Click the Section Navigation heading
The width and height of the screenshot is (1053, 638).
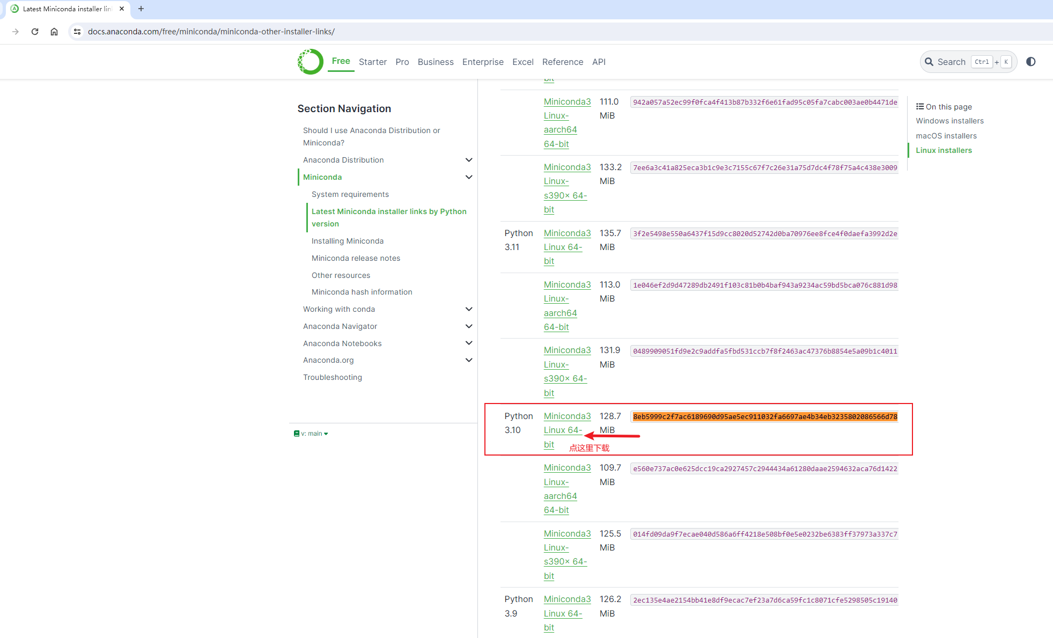(344, 108)
